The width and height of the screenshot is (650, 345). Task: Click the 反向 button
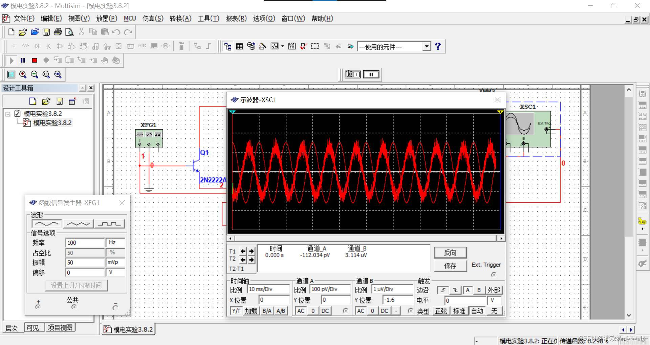(450, 253)
